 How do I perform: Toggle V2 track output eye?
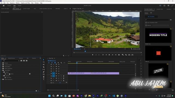point(59,71)
